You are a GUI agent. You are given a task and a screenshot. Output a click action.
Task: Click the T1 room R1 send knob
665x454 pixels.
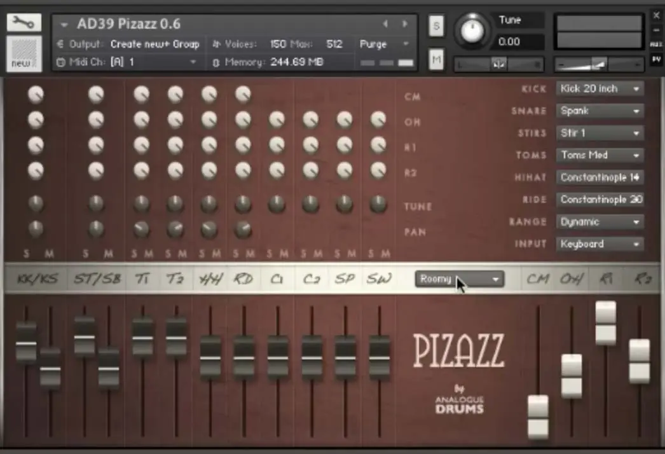(x=142, y=145)
